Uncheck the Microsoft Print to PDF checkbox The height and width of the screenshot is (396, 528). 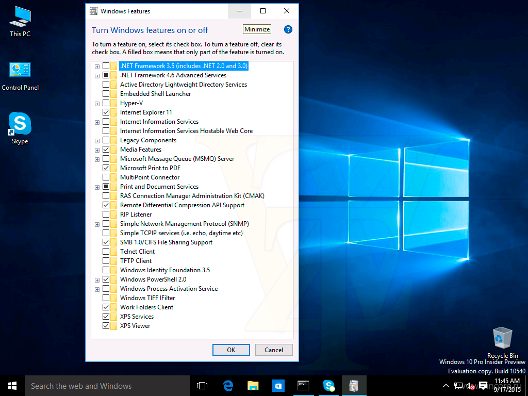pos(106,168)
